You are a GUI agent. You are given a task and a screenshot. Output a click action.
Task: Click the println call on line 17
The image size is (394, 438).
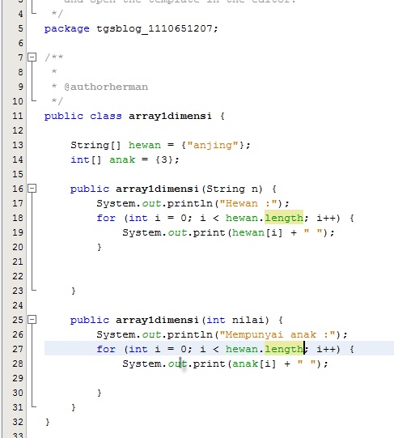[190, 203]
